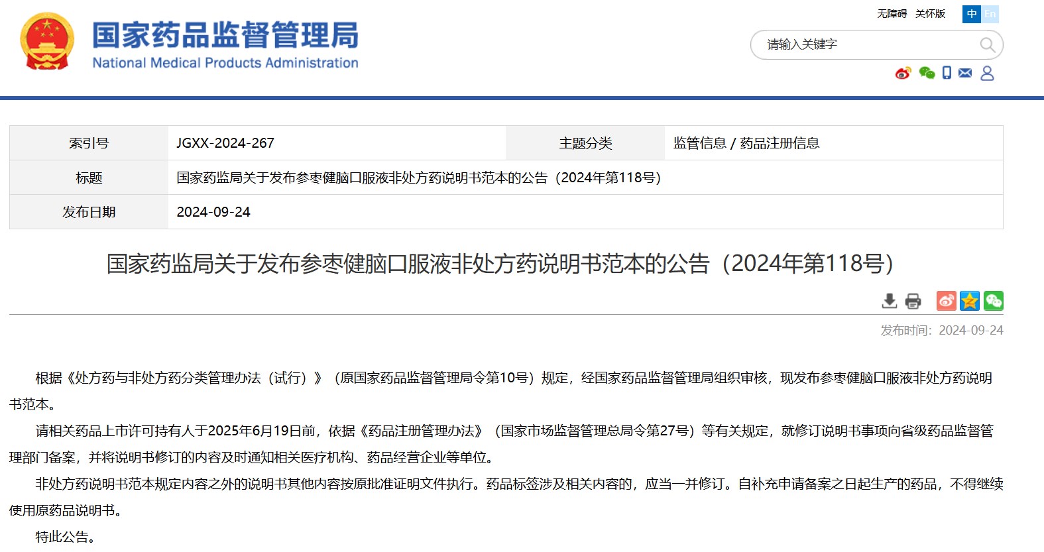
Task: Open the header WeChat icon
Action: 927,73
